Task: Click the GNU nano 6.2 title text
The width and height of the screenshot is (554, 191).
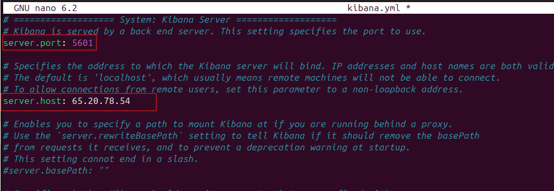Action: [45, 8]
